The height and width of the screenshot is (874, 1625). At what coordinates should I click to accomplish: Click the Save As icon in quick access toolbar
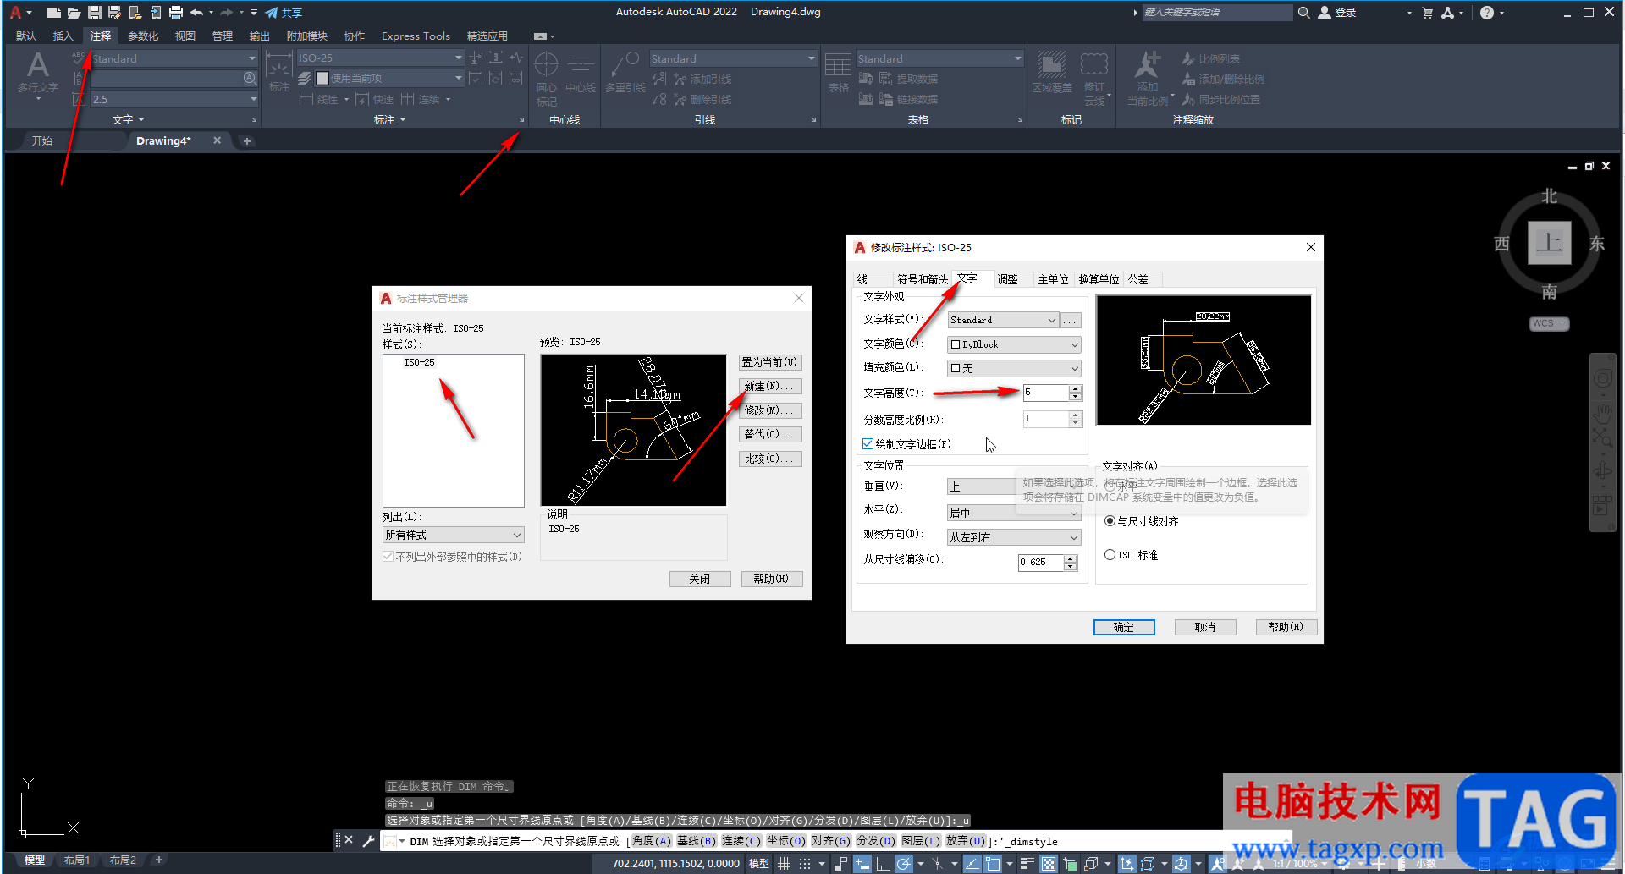114,13
